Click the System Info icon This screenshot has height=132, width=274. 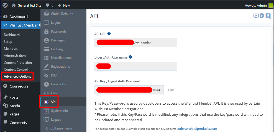(x=46, y=111)
